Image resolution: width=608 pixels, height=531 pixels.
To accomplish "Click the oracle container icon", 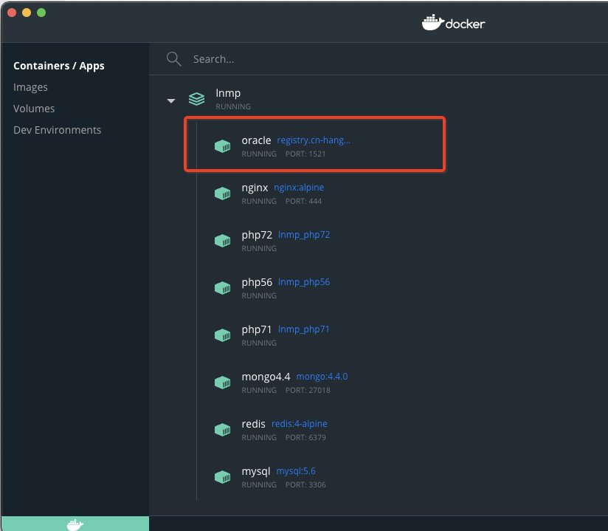I will point(222,146).
